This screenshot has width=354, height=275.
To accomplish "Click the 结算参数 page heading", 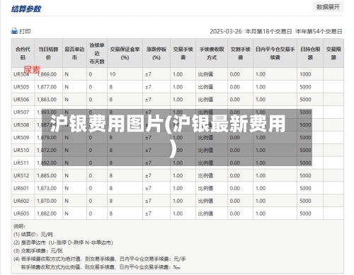I will [26, 9].
